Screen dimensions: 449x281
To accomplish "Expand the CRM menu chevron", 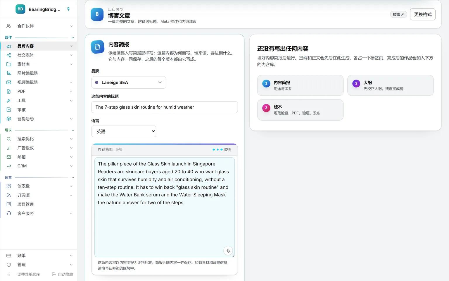I will [x=71, y=166].
